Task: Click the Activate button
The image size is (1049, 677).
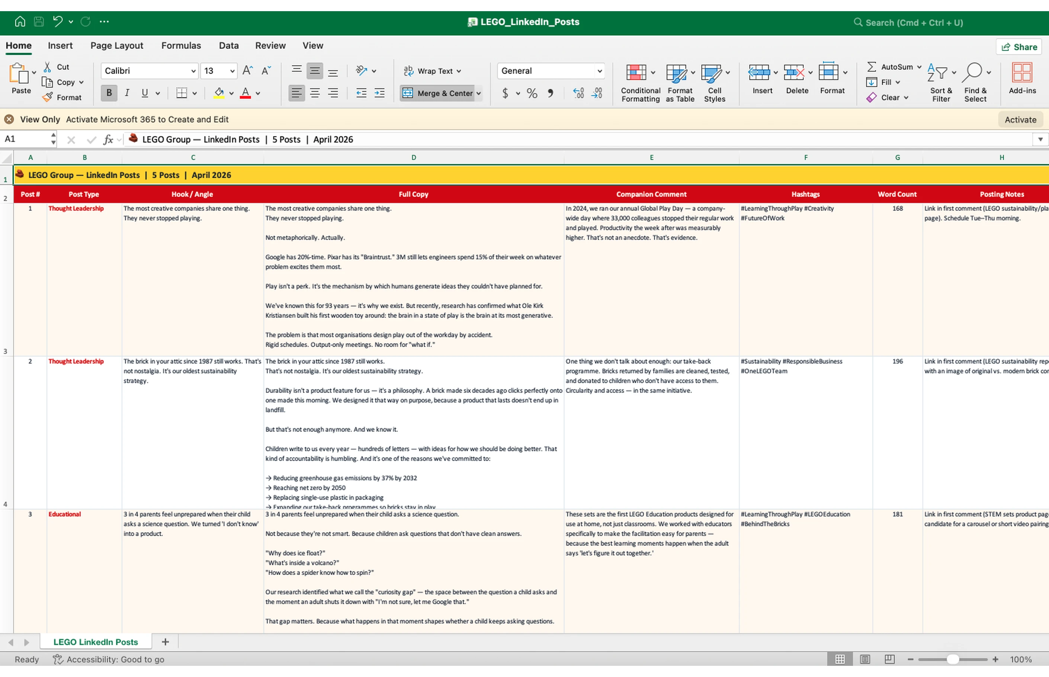Action: [1020, 119]
